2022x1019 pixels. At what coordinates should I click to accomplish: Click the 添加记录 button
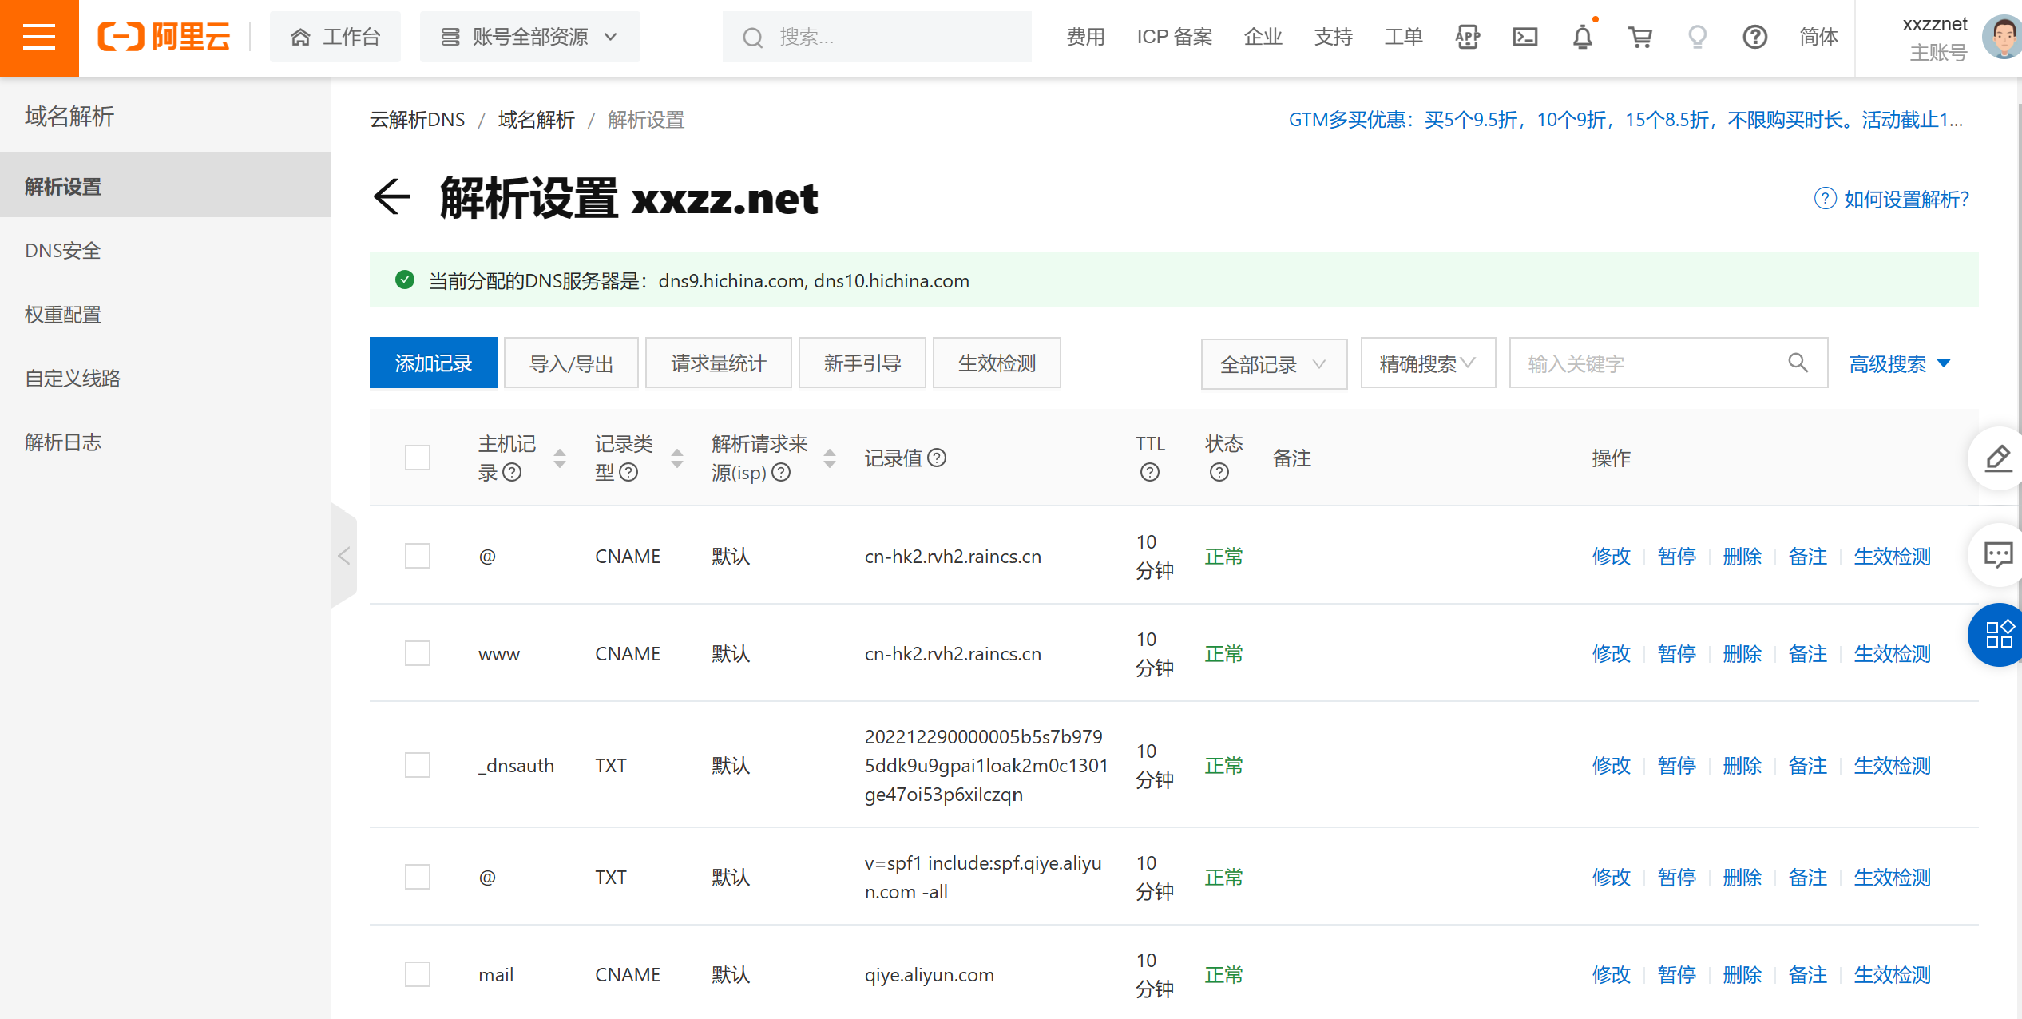point(433,363)
